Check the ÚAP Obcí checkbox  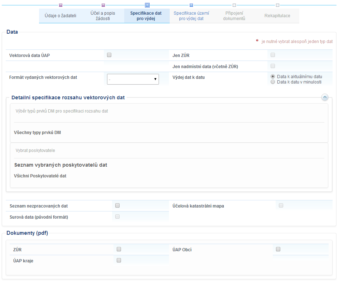(278, 249)
